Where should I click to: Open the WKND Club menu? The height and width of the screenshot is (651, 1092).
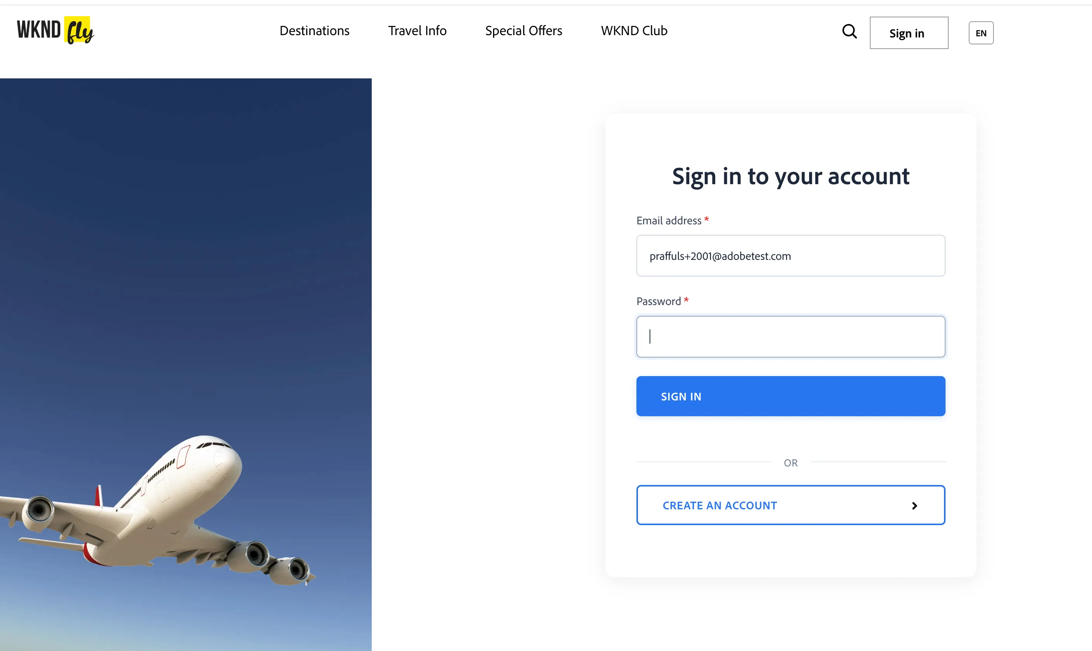(x=634, y=31)
